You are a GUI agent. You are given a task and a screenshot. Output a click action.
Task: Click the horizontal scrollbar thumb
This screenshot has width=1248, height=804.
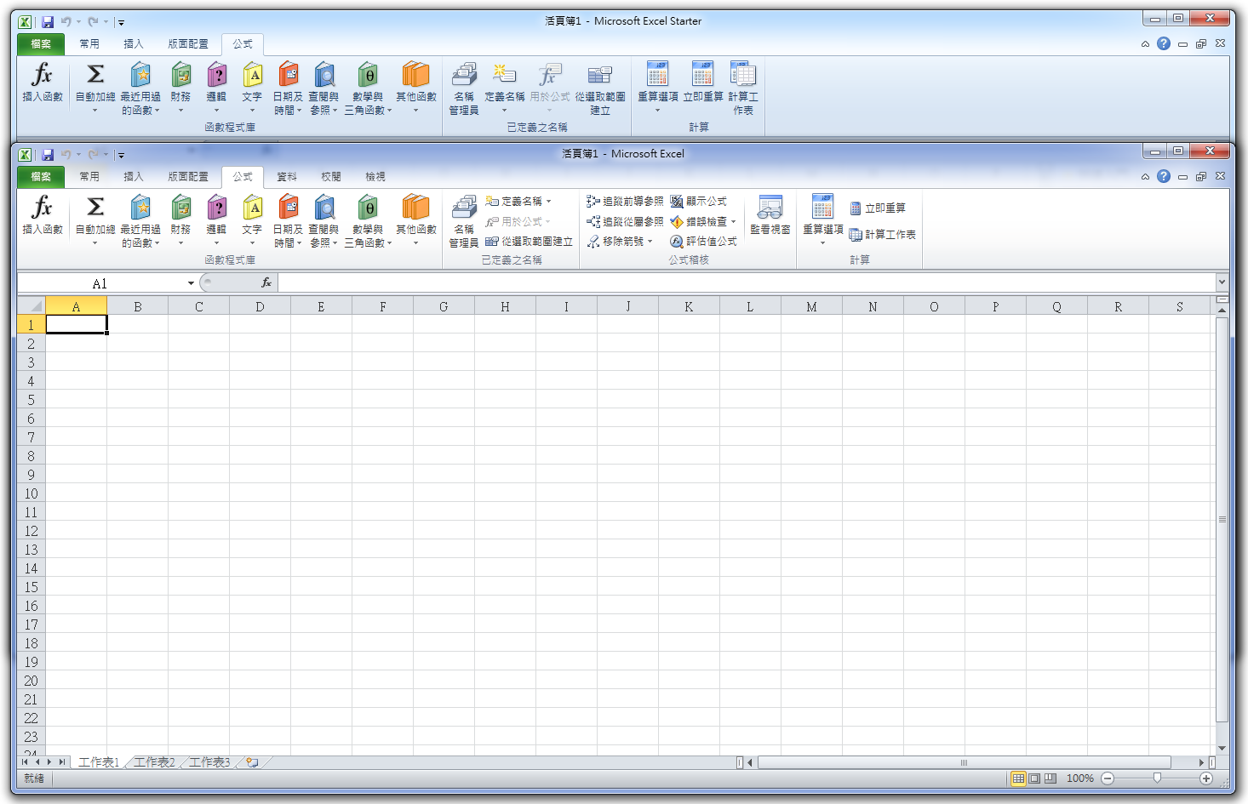coord(965,762)
